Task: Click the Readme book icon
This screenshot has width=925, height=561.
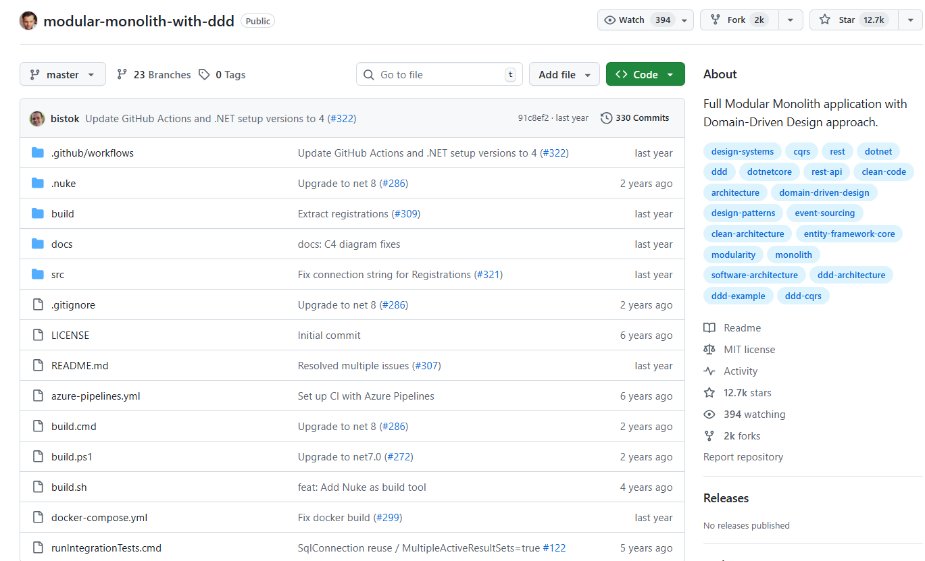Action: pos(709,328)
